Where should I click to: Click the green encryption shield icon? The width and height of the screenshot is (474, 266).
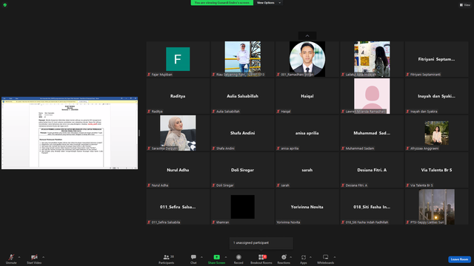point(5,5)
